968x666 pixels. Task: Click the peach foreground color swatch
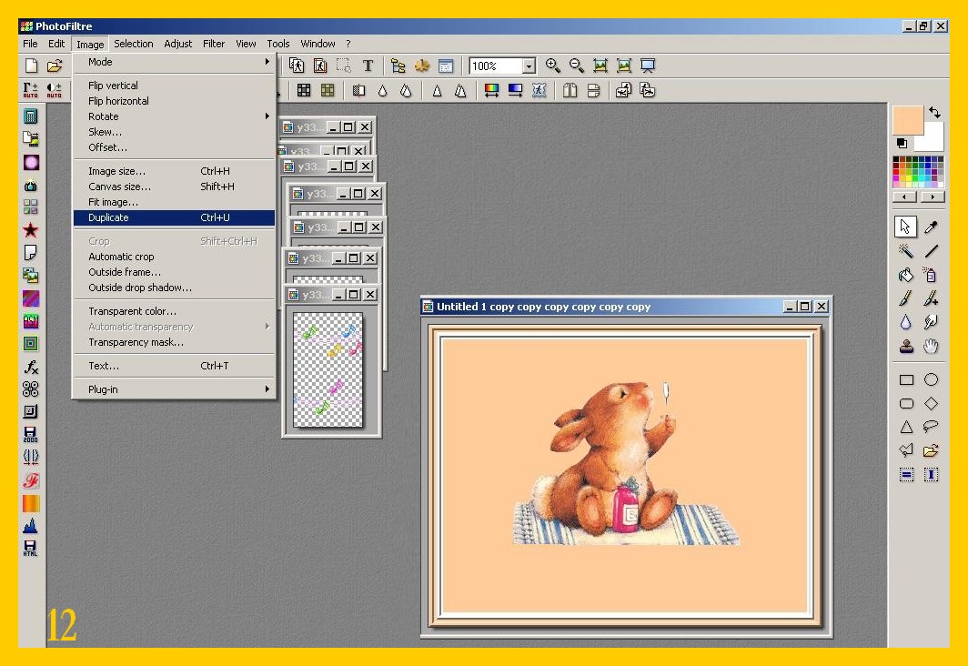pyautogui.click(x=907, y=120)
